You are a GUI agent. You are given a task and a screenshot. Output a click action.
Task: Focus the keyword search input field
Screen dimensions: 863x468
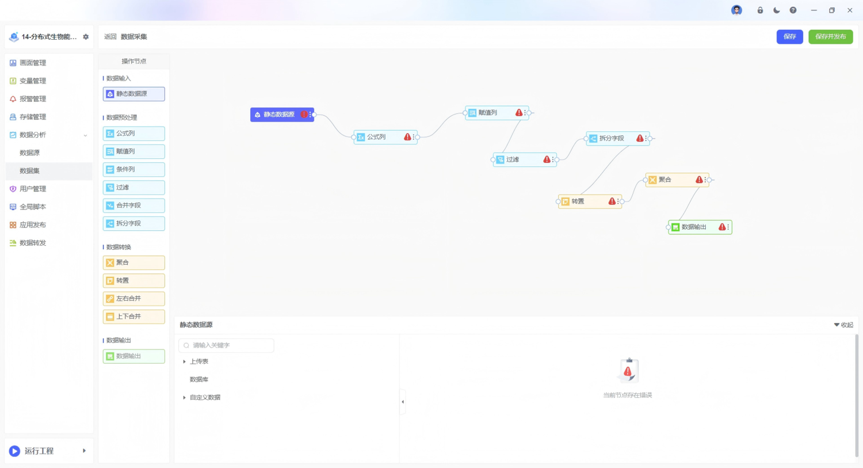click(226, 345)
